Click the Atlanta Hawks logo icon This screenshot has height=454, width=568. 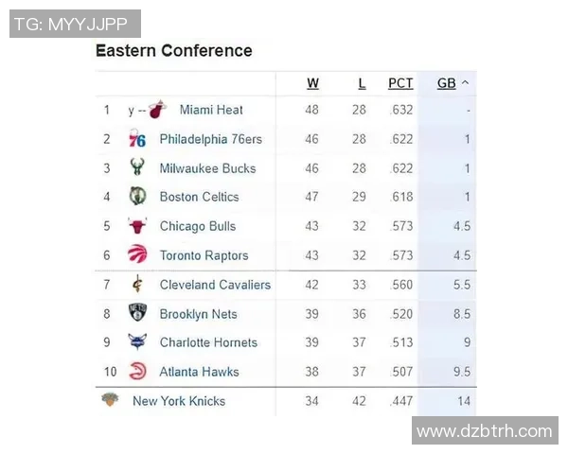(137, 372)
